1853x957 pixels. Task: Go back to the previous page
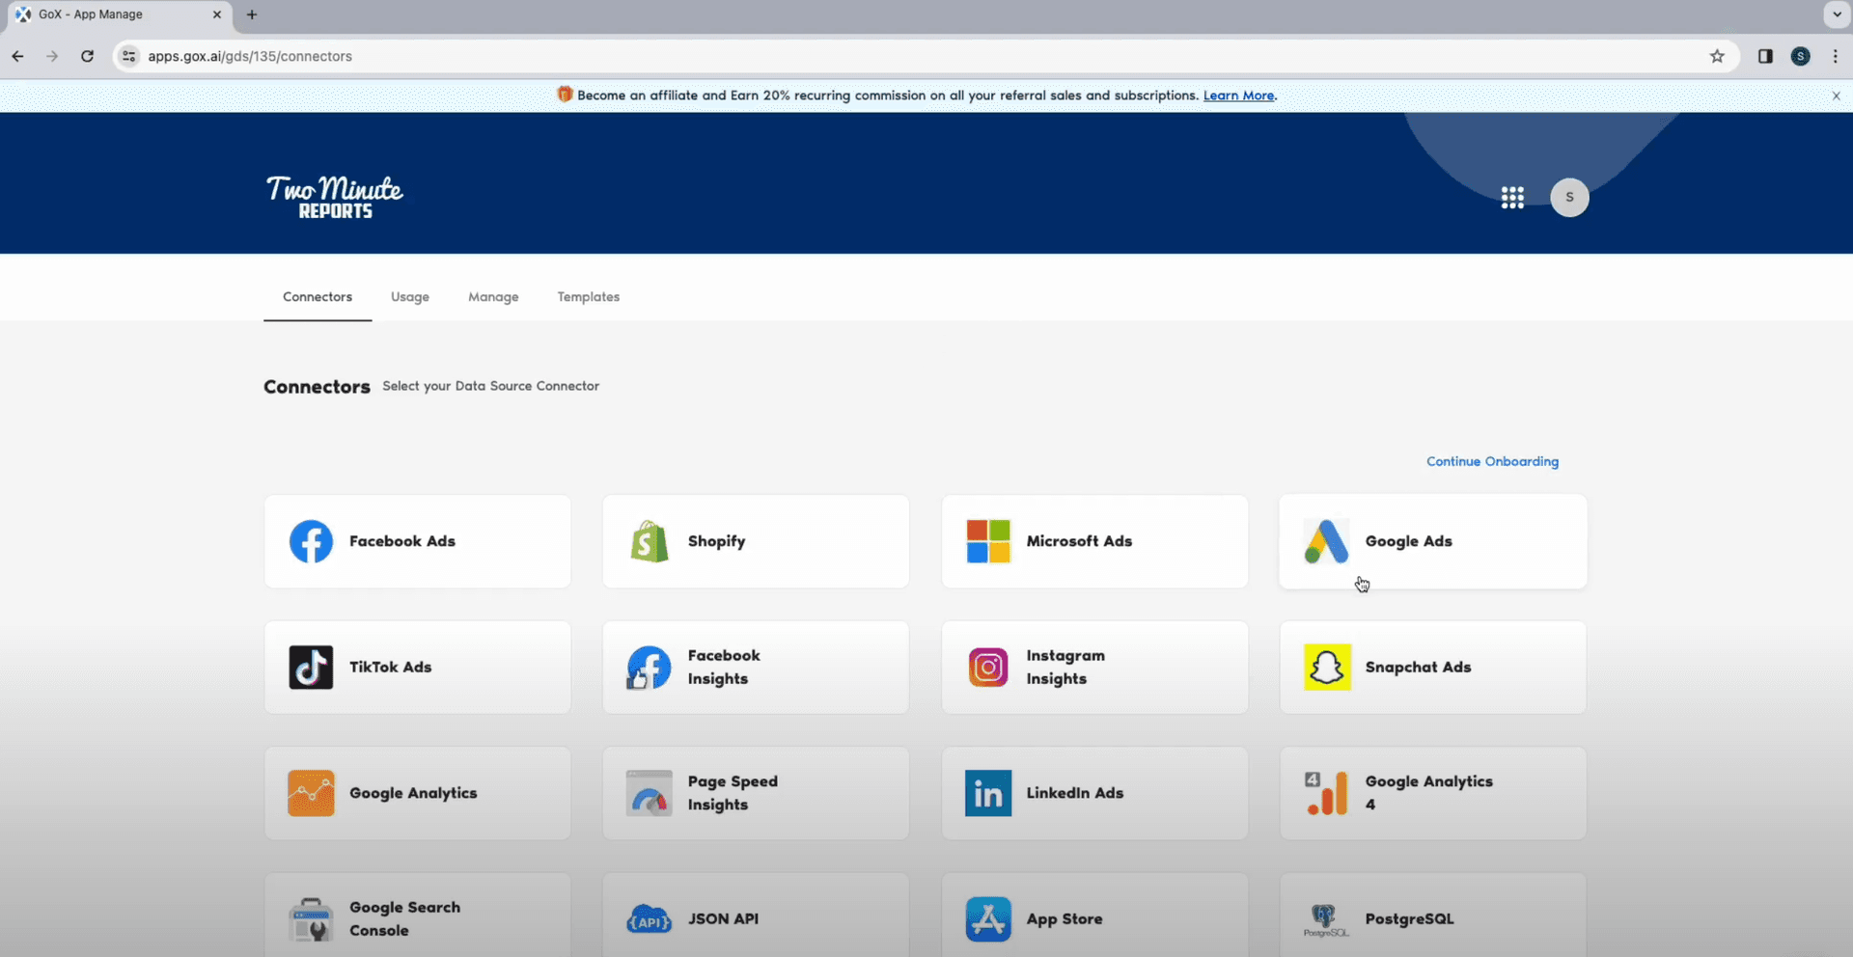(17, 56)
